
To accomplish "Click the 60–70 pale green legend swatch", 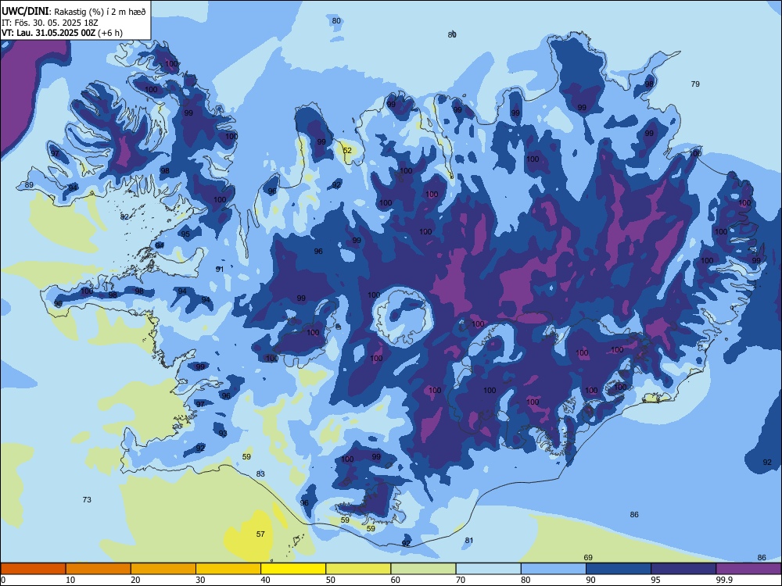I will tap(423, 569).
